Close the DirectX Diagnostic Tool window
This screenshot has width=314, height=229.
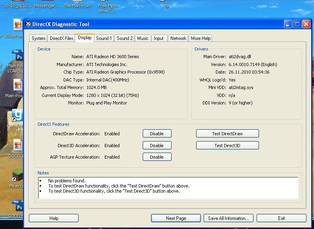click(306, 24)
